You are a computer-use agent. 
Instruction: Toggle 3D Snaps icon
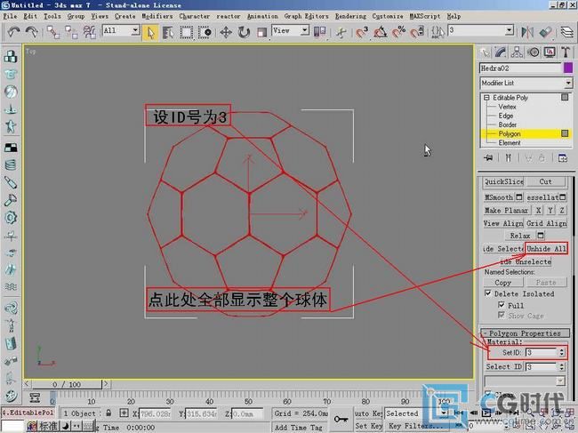click(x=362, y=32)
